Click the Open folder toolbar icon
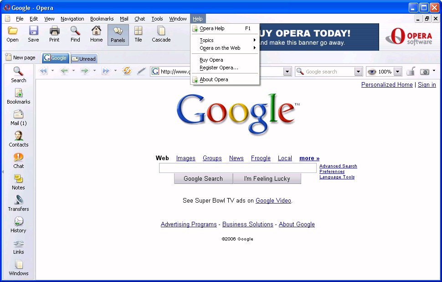 (12, 34)
